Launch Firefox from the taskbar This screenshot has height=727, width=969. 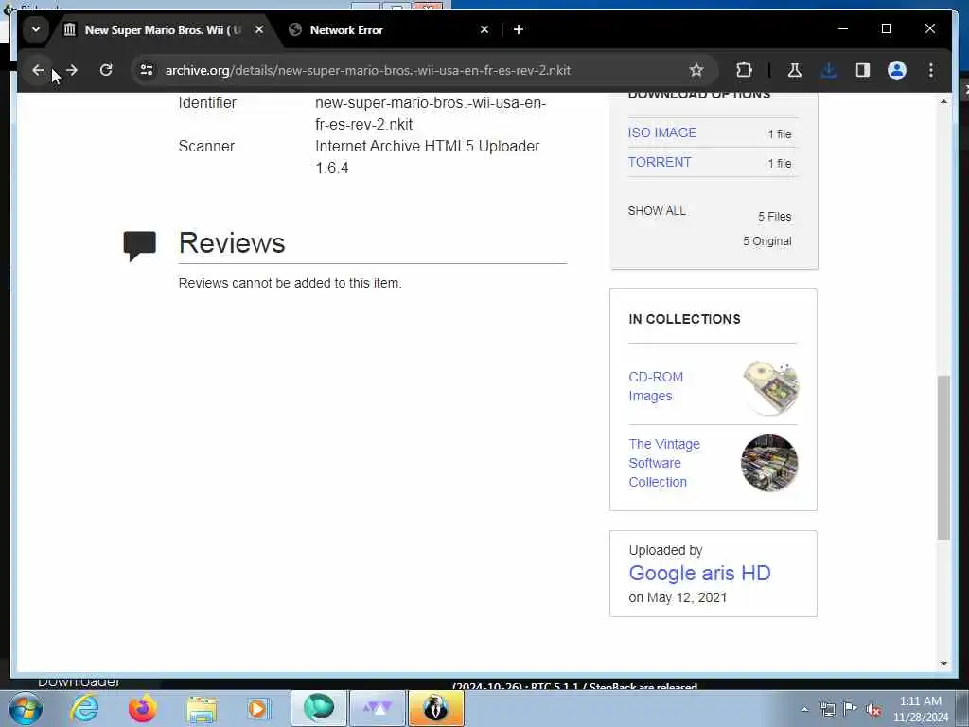click(142, 708)
